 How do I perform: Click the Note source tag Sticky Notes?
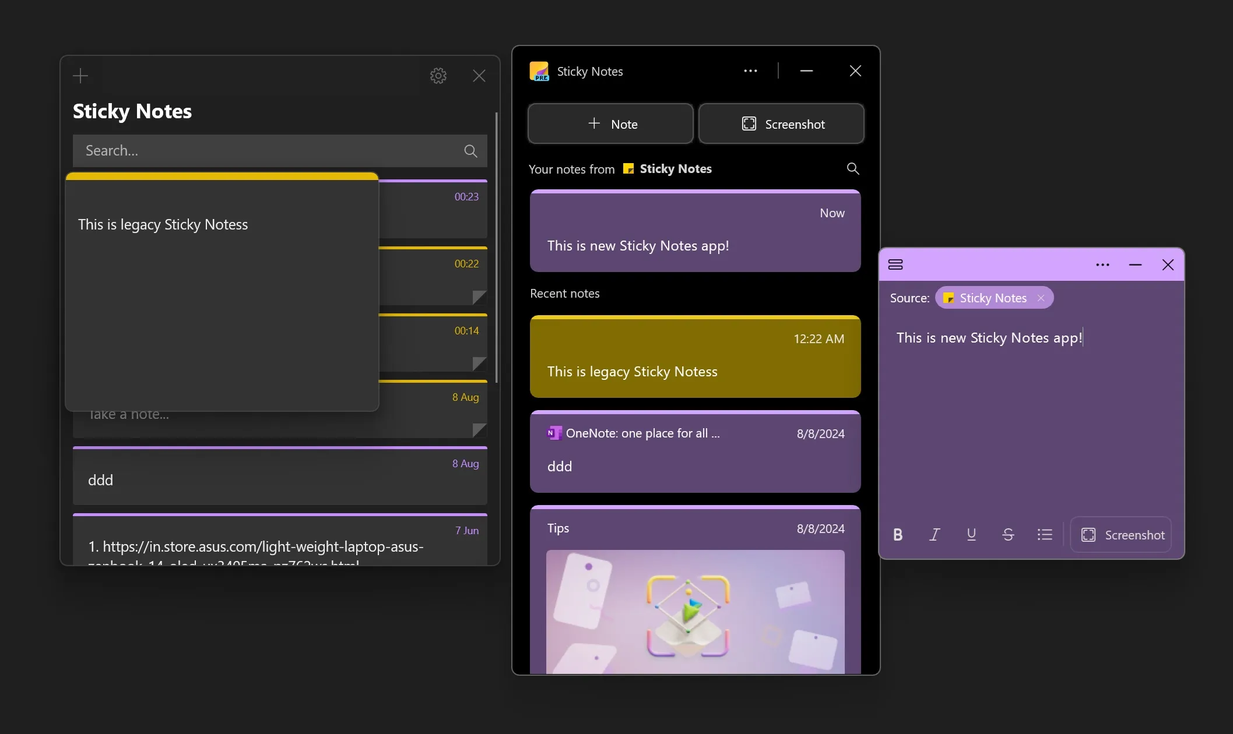(x=992, y=297)
